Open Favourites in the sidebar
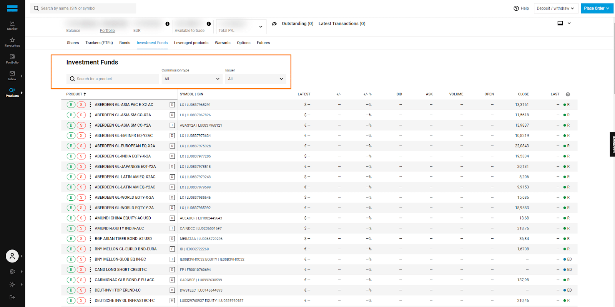Viewport: 615px width, 307px height. (x=12, y=42)
